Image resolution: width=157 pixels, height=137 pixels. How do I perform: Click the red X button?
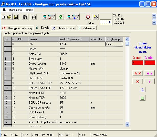pos(138,81)
